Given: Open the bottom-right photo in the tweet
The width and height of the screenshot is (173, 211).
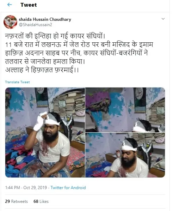Looking at the screenshot, I should pyautogui.click(x=125, y=155).
